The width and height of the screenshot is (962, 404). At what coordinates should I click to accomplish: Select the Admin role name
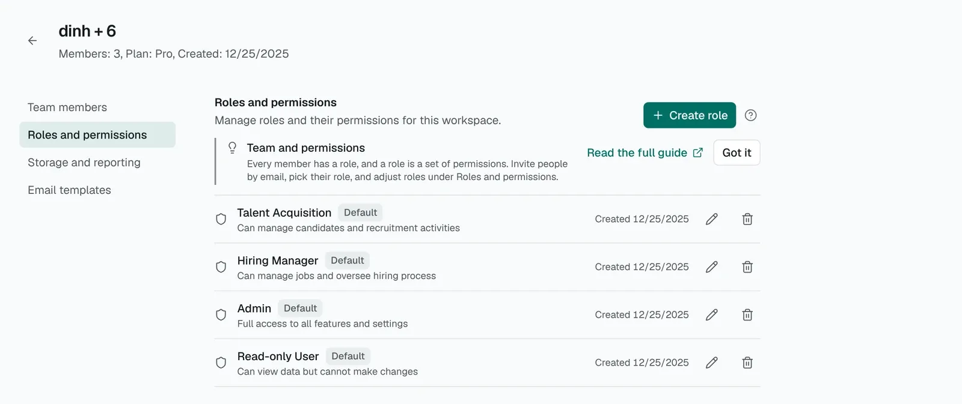[254, 309]
